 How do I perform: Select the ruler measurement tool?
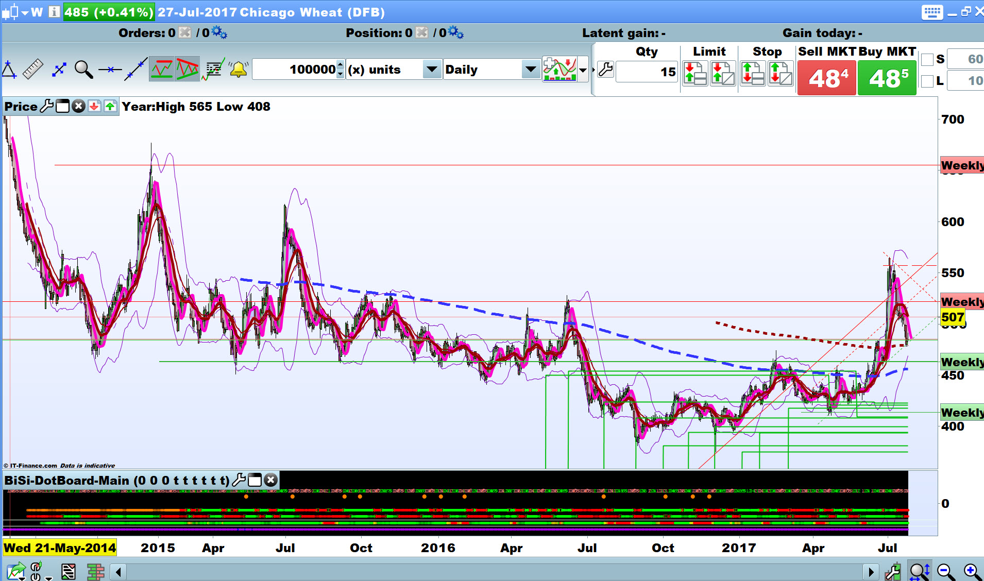point(33,70)
